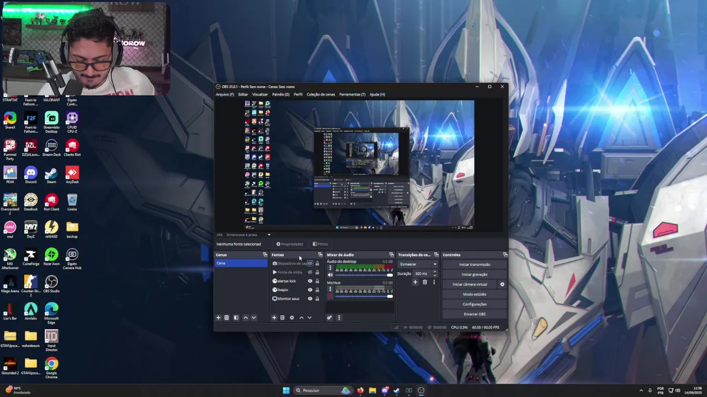Pop out the Fontes dock panel
This screenshot has height=397, width=707.
320,255
